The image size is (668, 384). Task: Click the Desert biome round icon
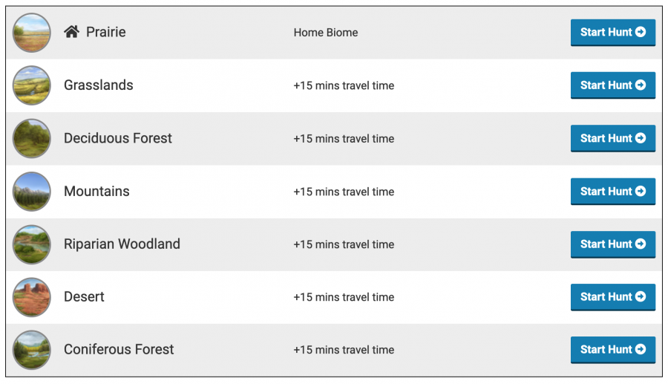[x=32, y=297]
